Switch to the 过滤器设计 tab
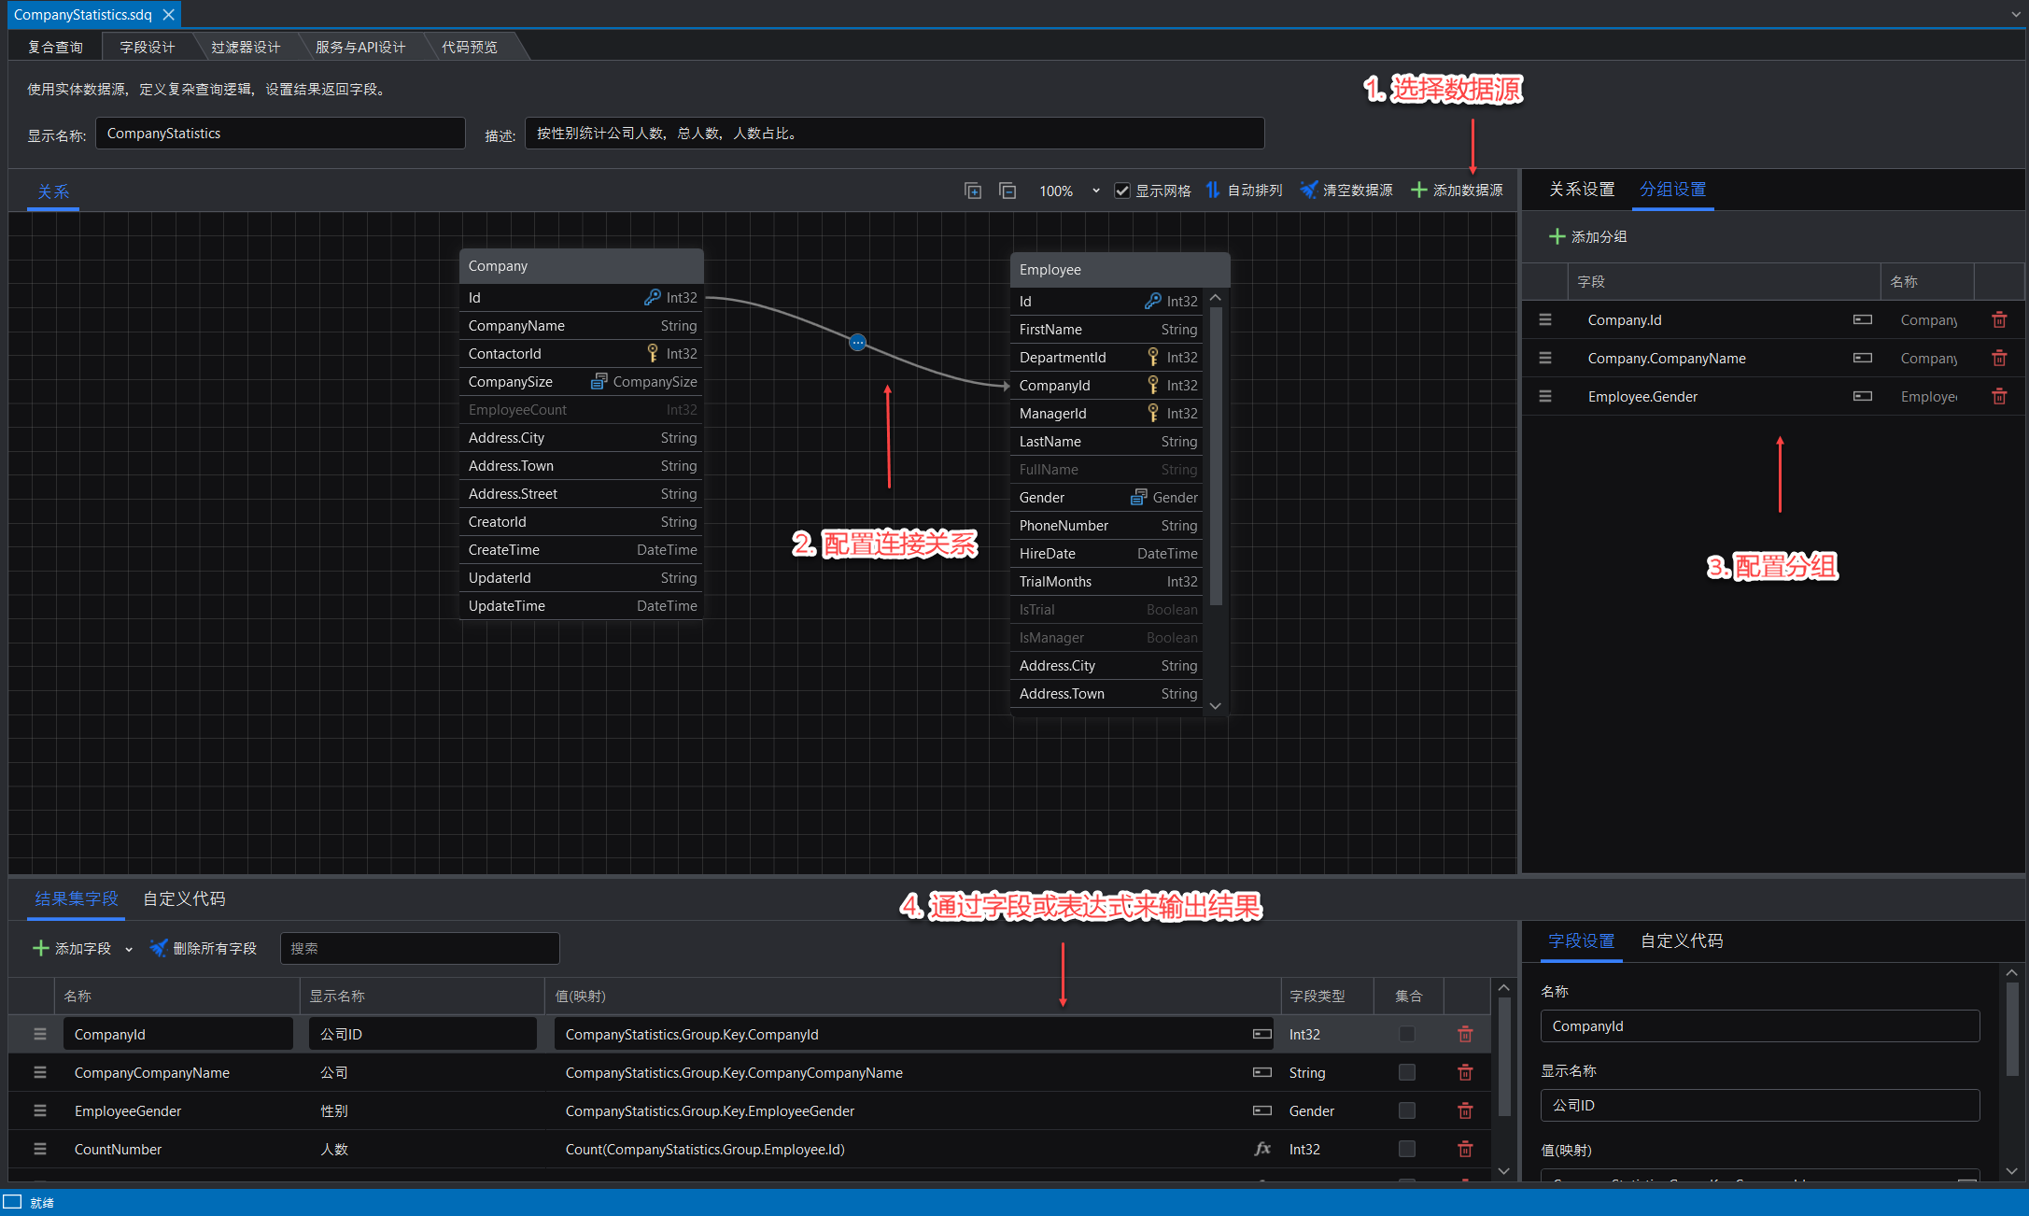This screenshot has height=1216, width=2029. point(246,48)
